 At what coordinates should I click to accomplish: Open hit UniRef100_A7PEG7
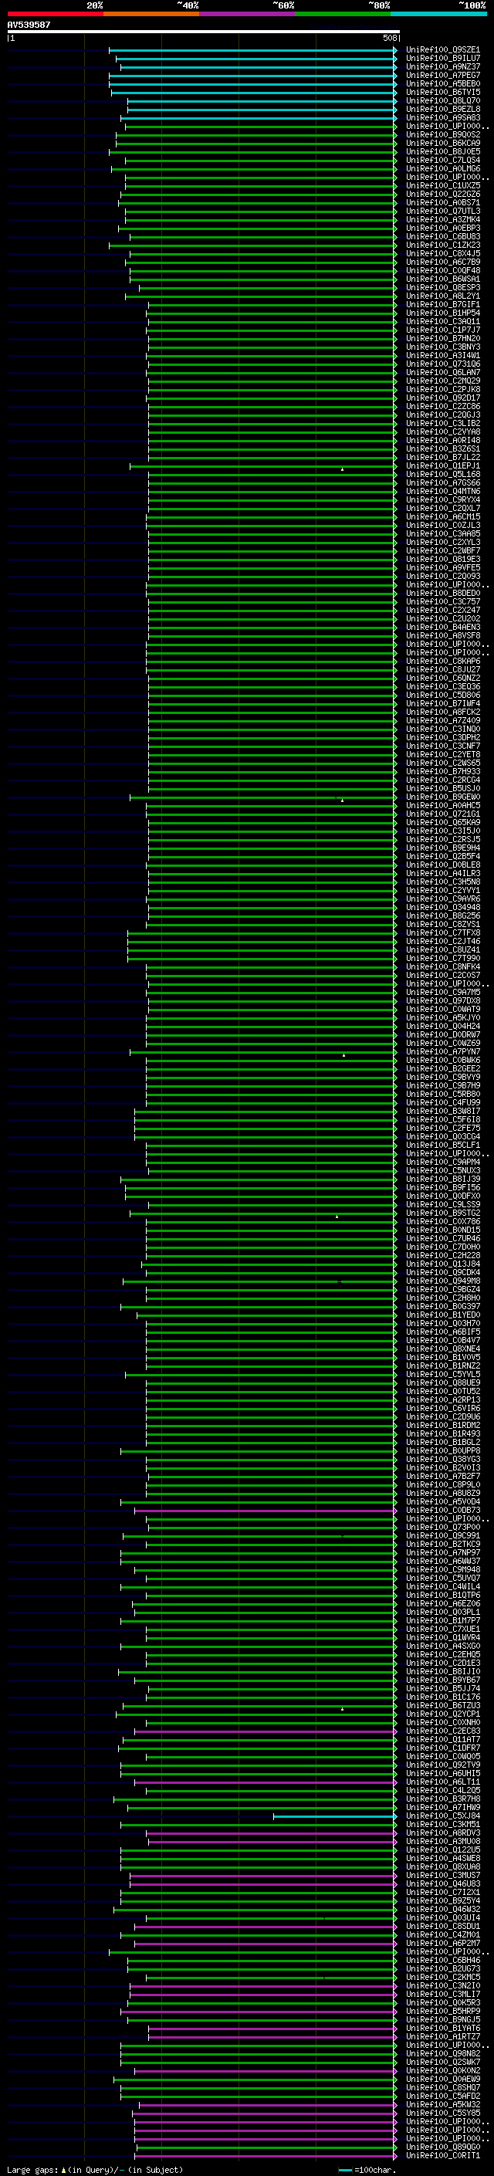pos(442,75)
